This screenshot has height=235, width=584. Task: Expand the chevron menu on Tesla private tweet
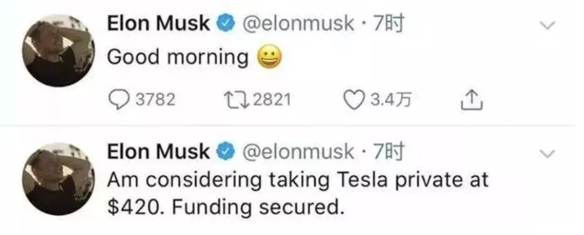click(x=547, y=153)
